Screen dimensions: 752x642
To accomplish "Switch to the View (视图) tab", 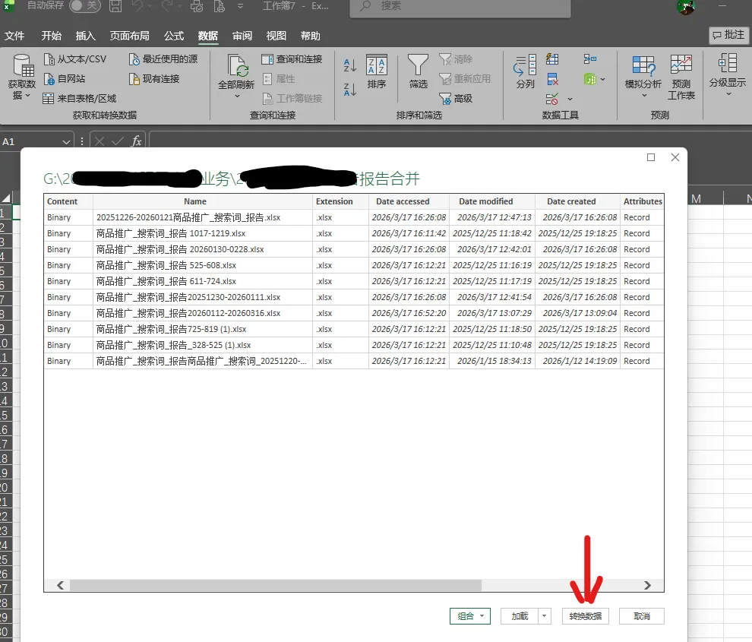I will (276, 36).
